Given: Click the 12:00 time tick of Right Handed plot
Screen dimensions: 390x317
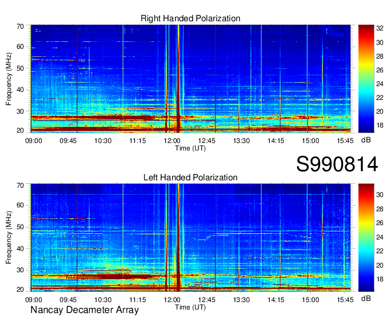Looking at the screenshot, I should [172, 141].
